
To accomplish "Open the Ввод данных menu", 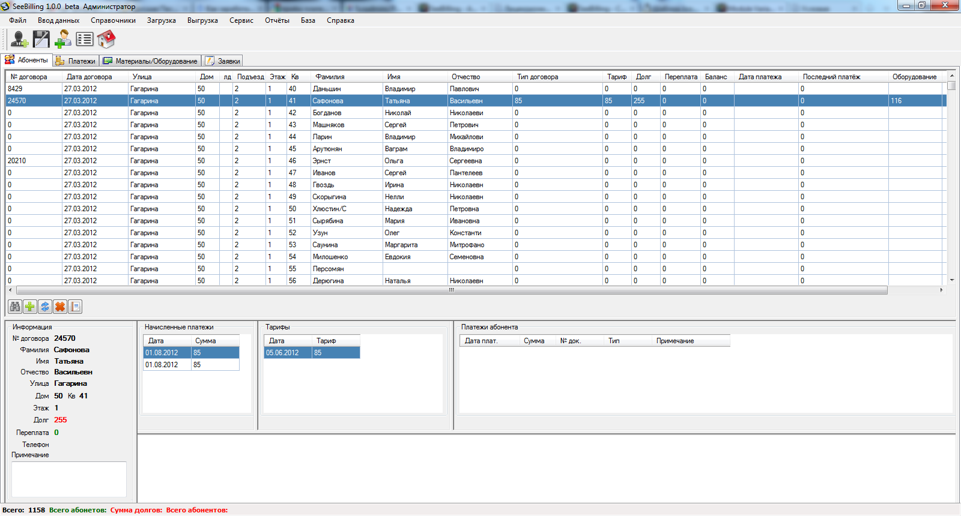I will (58, 20).
